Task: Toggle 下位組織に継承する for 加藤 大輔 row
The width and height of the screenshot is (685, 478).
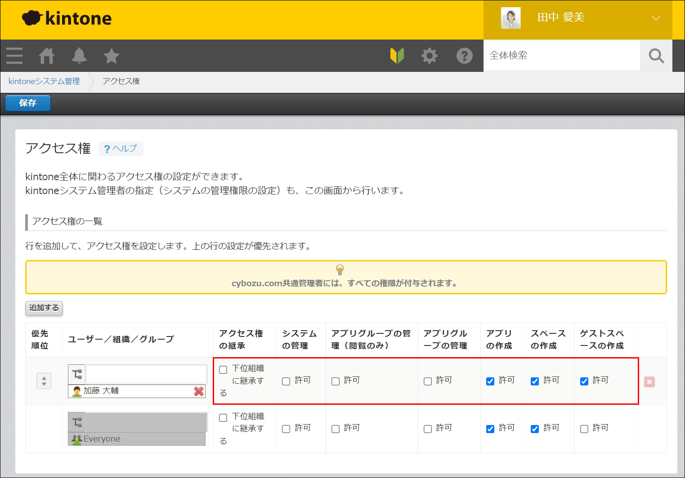Action: 223,370
